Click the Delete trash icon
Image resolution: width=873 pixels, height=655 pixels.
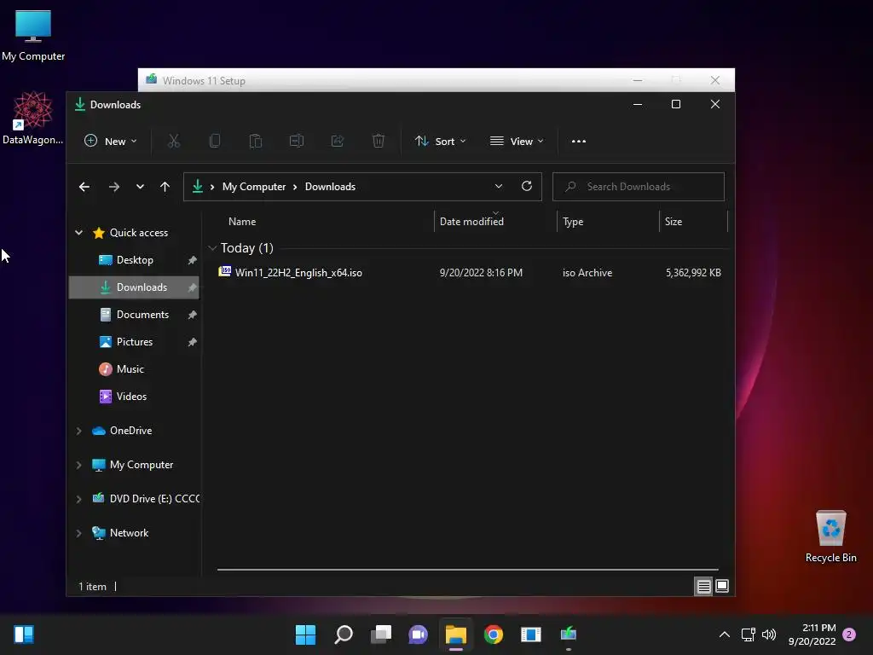(378, 141)
